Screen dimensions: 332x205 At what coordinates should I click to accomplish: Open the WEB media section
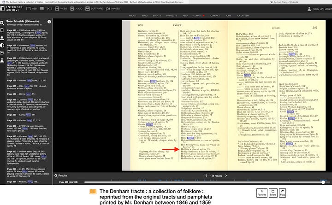pyautogui.click(x=31, y=9)
